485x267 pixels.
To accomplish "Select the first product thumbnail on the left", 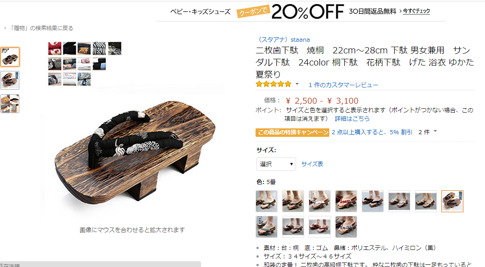I will (10, 57).
